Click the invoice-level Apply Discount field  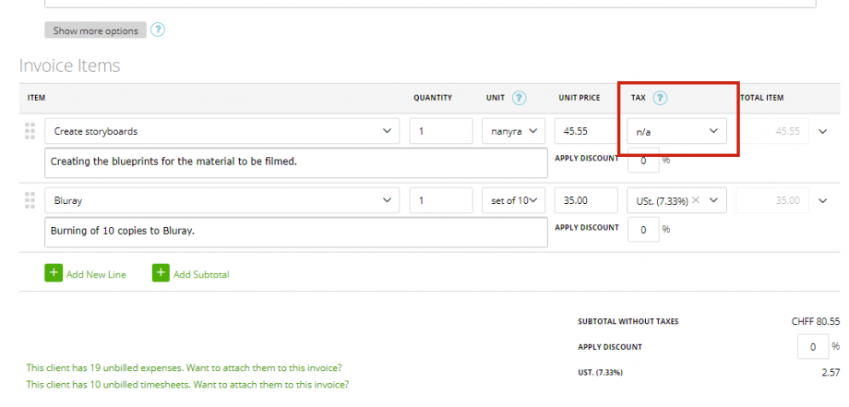813,346
